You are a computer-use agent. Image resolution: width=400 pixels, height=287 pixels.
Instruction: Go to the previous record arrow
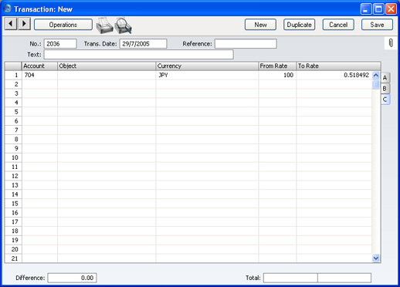tap(11, 24)
